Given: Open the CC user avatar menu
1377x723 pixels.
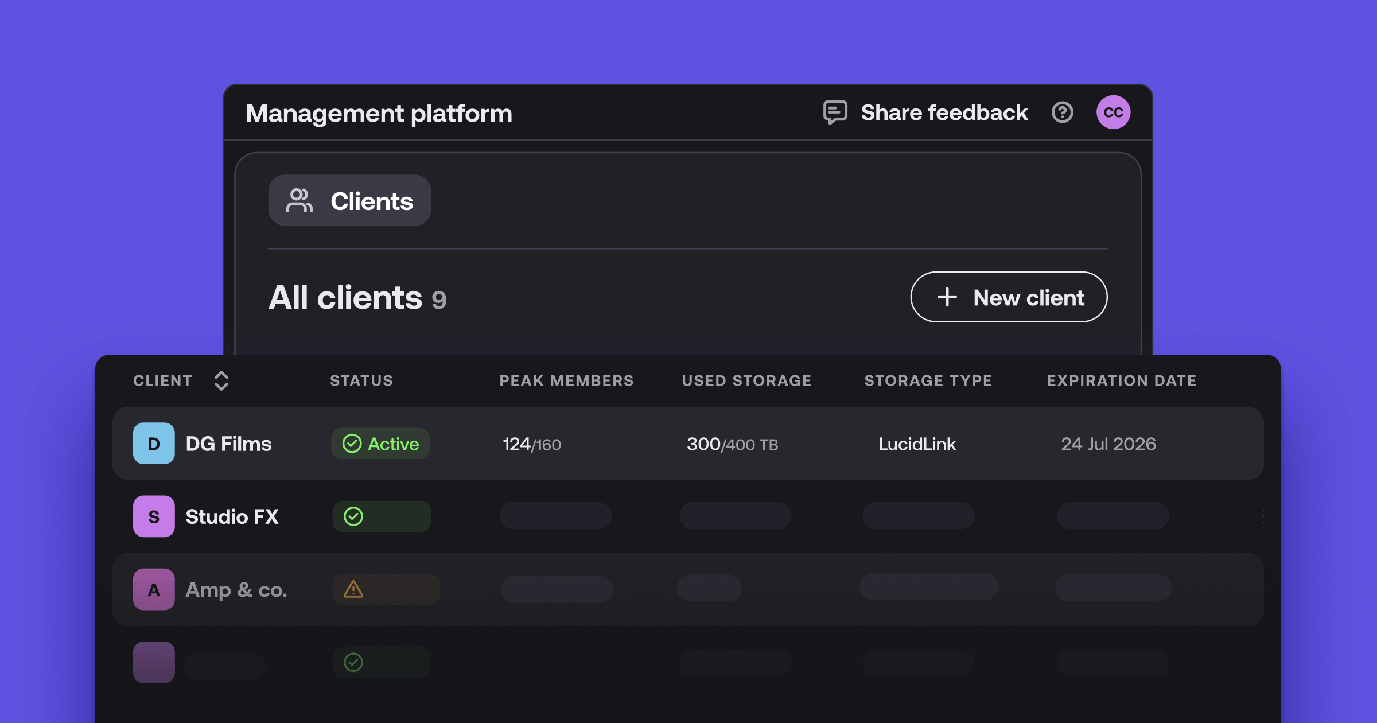Looking at the screenshot, I should (1113, 112).
